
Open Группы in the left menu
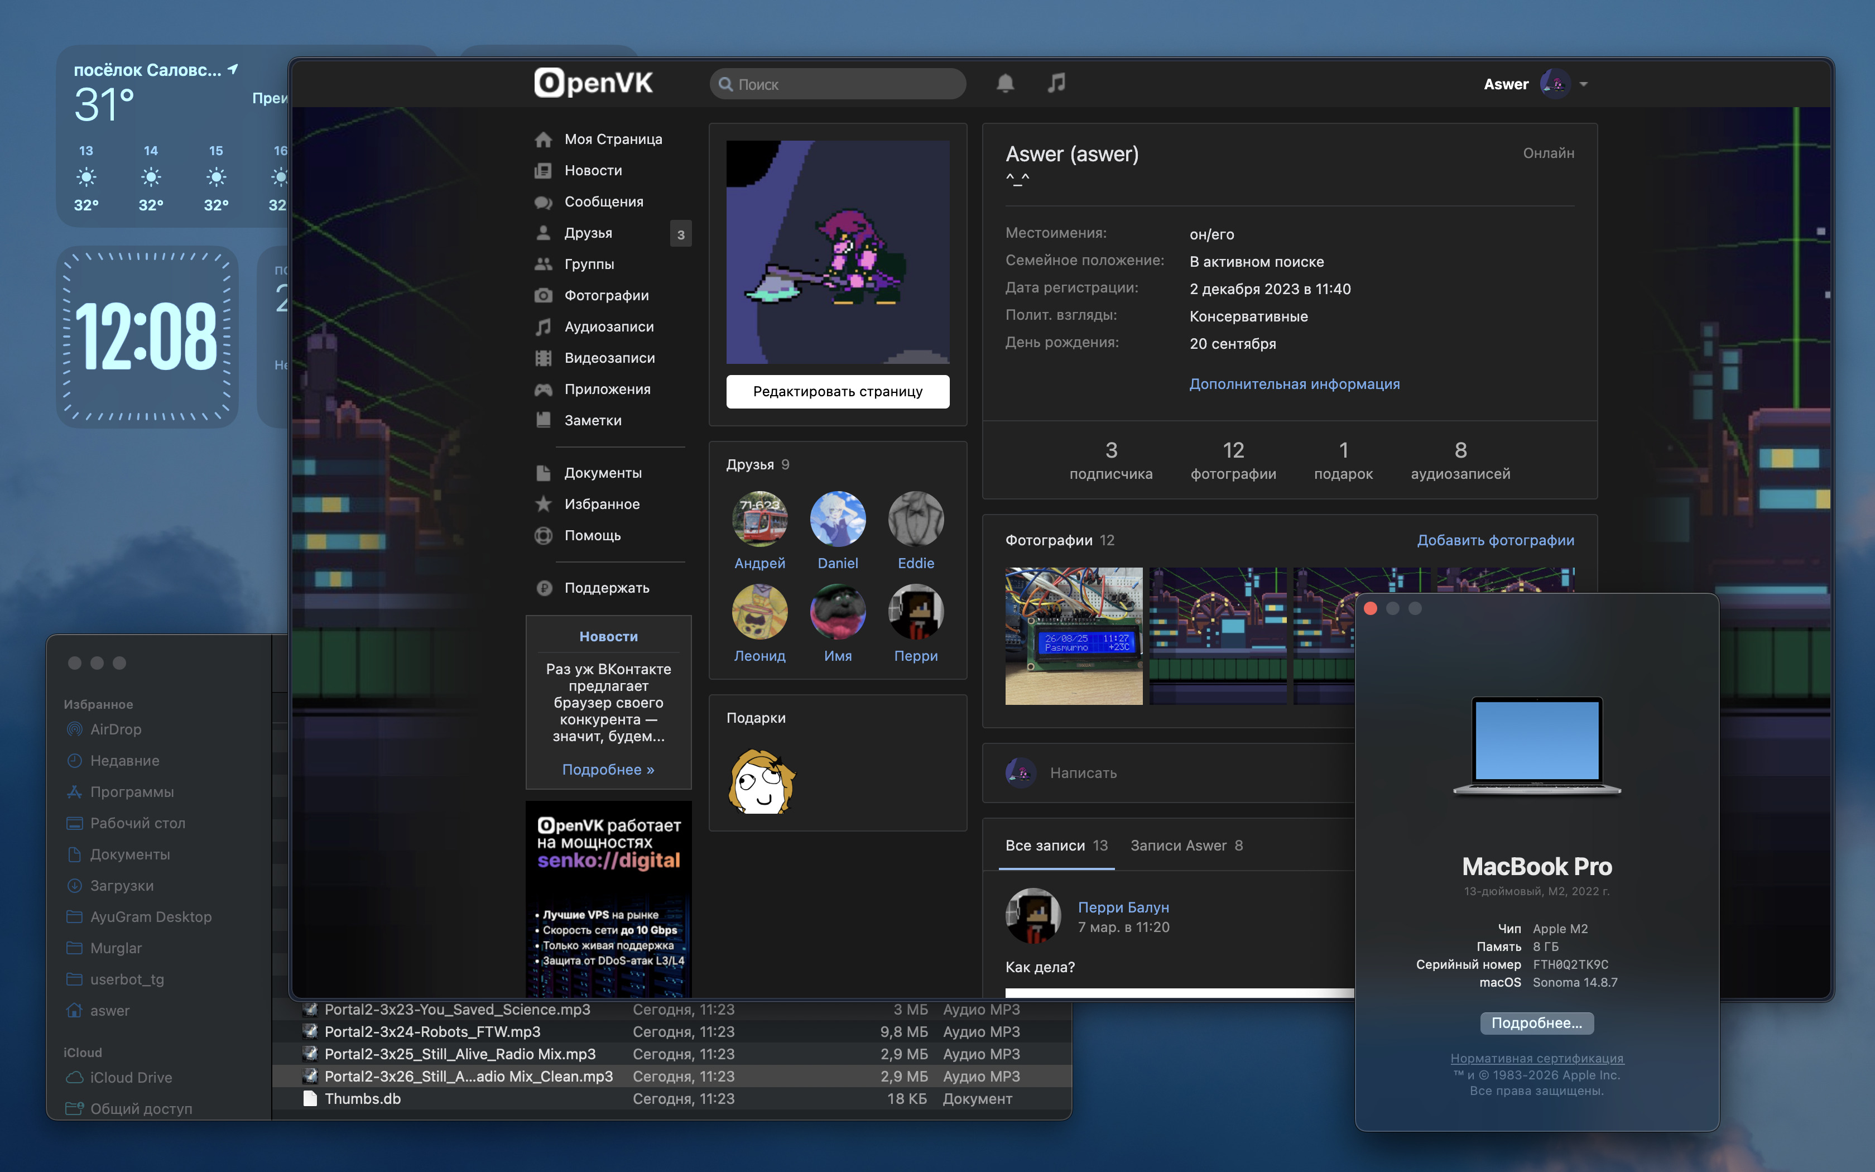[590, 265]
